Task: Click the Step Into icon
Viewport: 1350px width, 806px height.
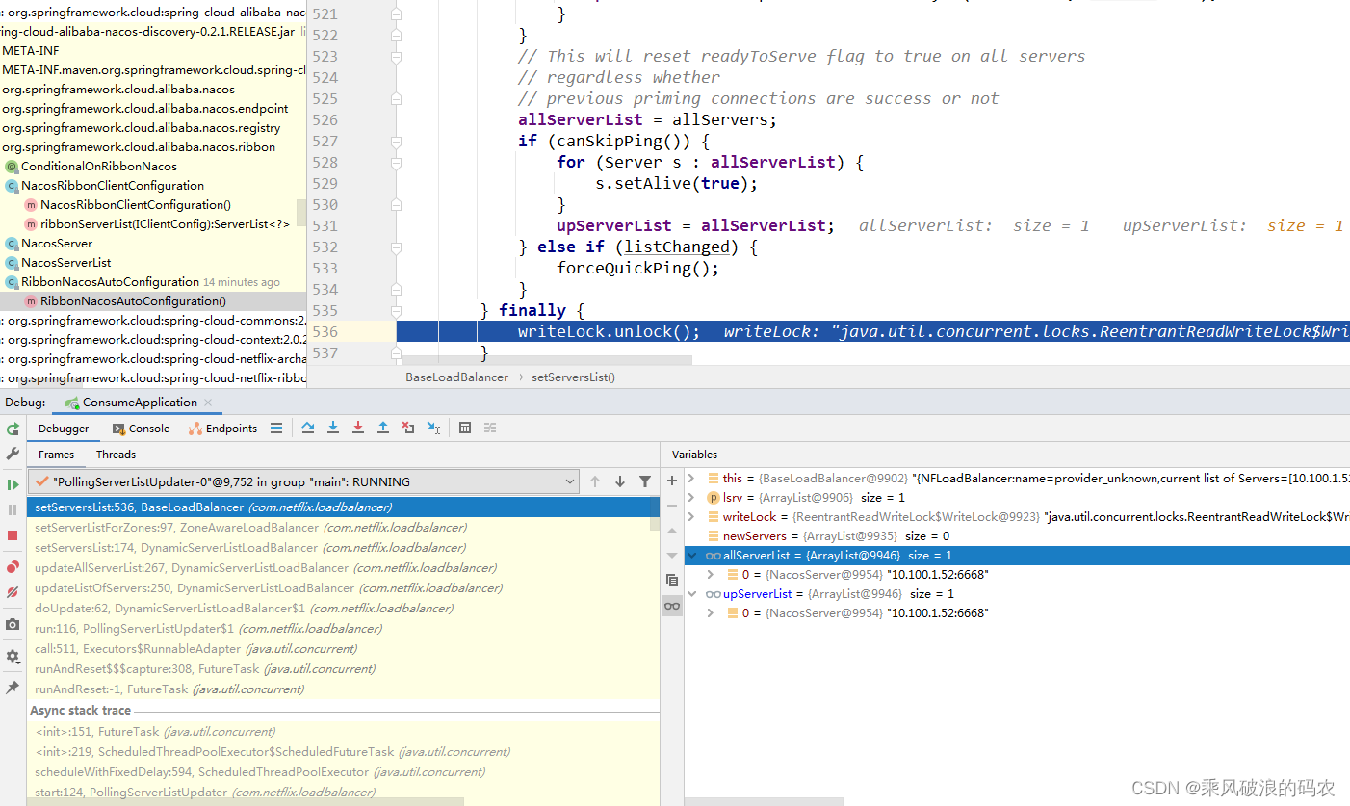Action: (x=333, y=428)
